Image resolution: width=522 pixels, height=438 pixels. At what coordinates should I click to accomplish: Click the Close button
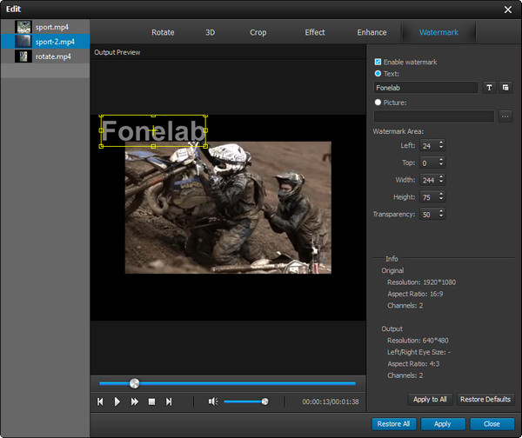492,424
